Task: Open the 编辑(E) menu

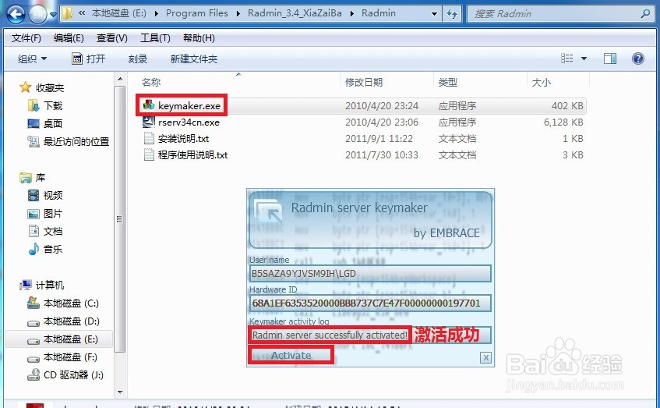Action: click(x=69, y=38)
